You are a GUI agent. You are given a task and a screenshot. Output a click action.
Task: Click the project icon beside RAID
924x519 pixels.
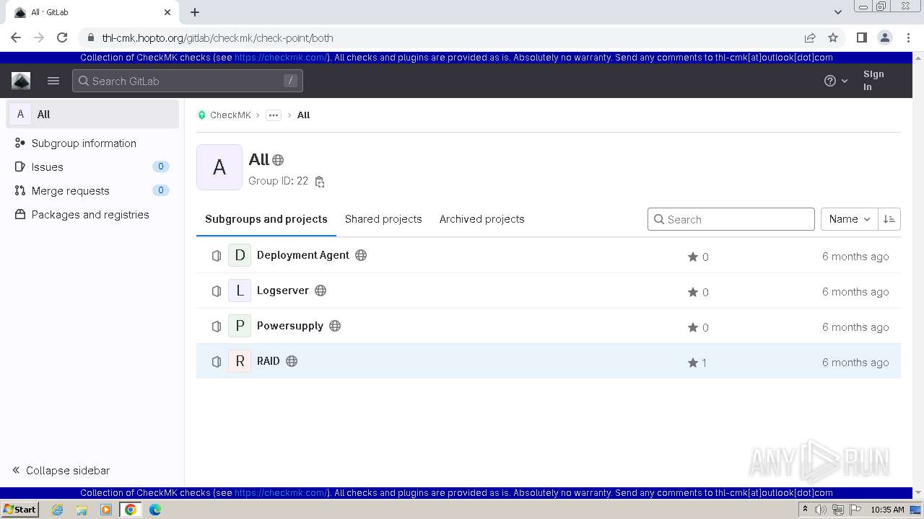click(217, 362)
